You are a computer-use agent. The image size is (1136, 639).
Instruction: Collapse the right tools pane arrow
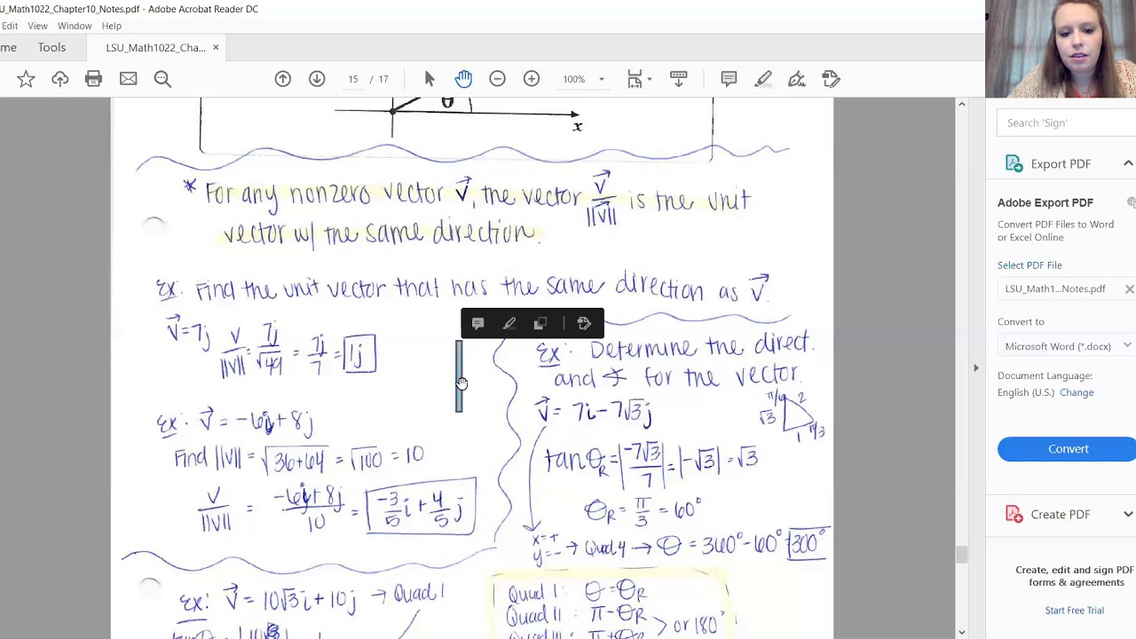click(x=976, y=367)
